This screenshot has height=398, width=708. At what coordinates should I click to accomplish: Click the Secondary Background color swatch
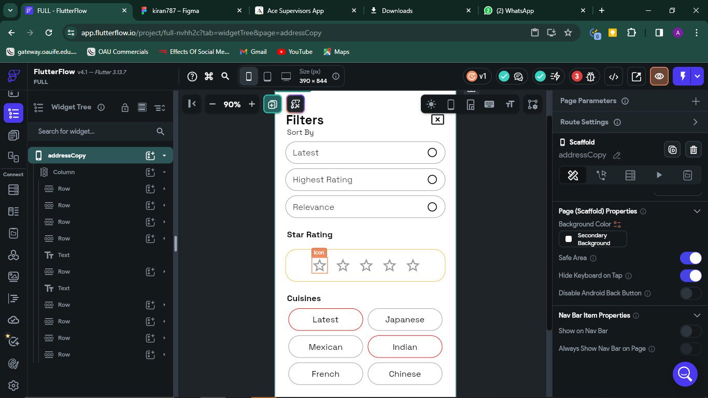pos(569,239)
